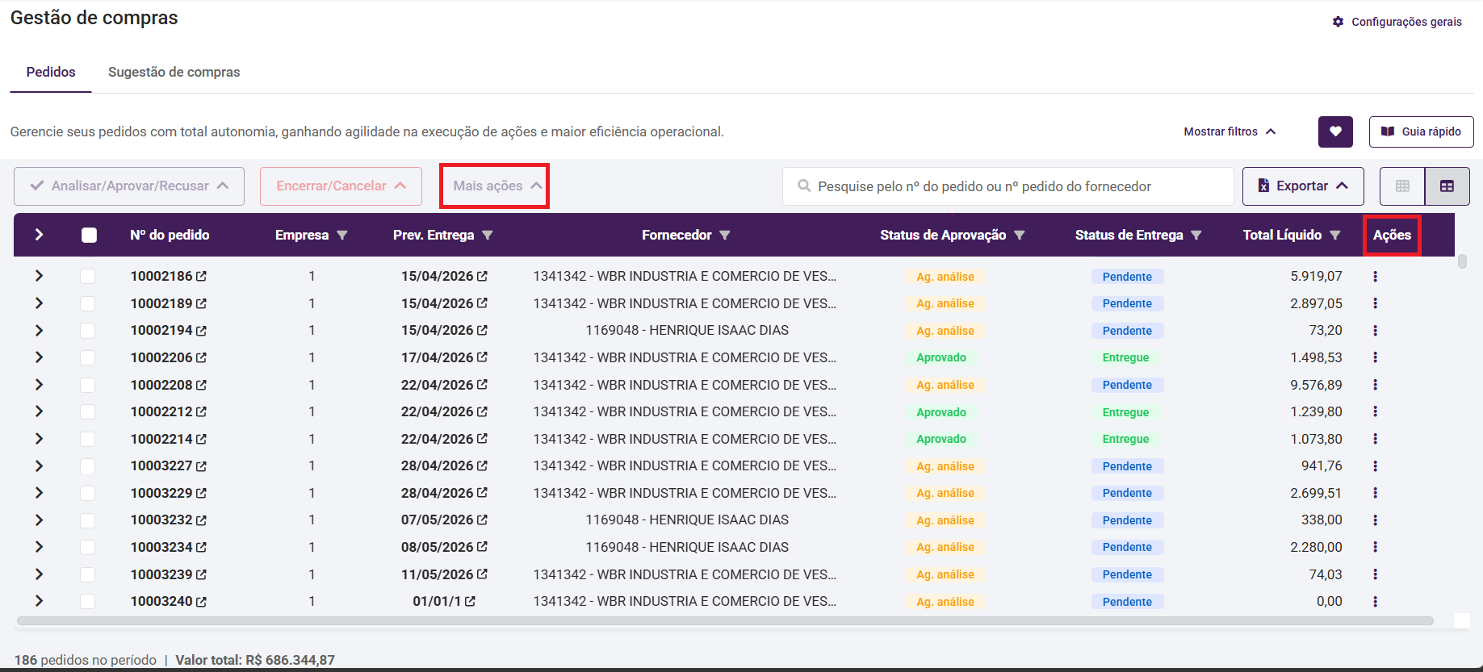Switch to compact grid view icon
The width and height of the screenshot is (1483, 672).
point(1402,186)
